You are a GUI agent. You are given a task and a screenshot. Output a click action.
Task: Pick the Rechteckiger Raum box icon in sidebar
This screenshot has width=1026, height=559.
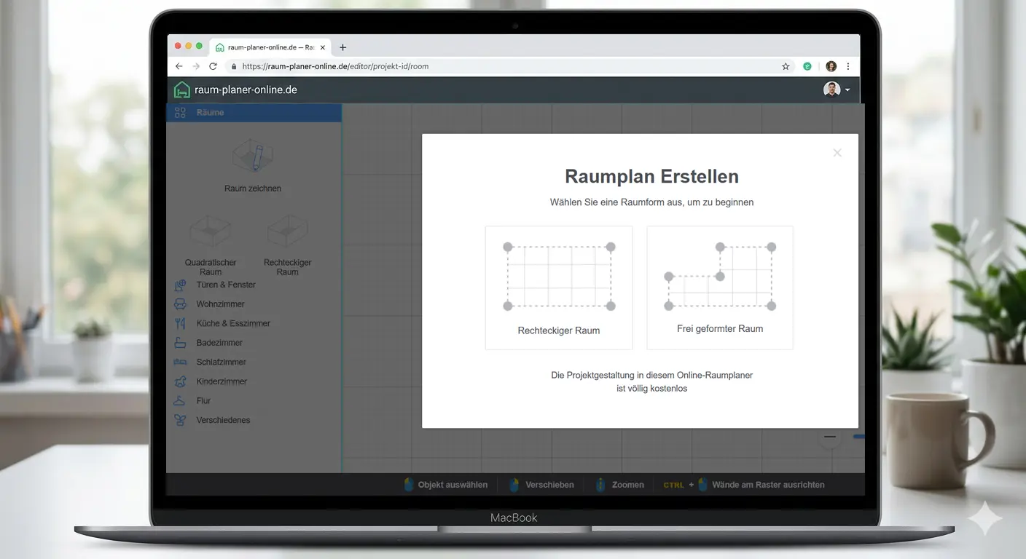[287, 231]
